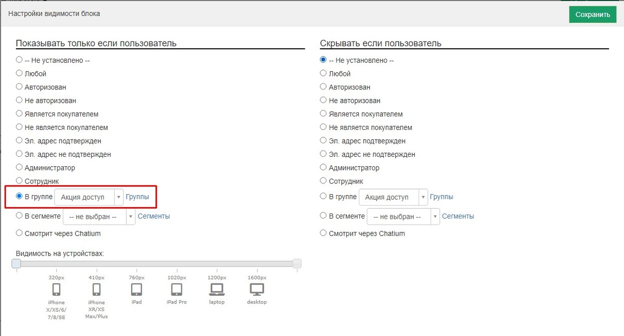The image size is (624, 336).
Task: Select 'Не установлено' under Скрывать если пользователь
Action: pos(323,60)
